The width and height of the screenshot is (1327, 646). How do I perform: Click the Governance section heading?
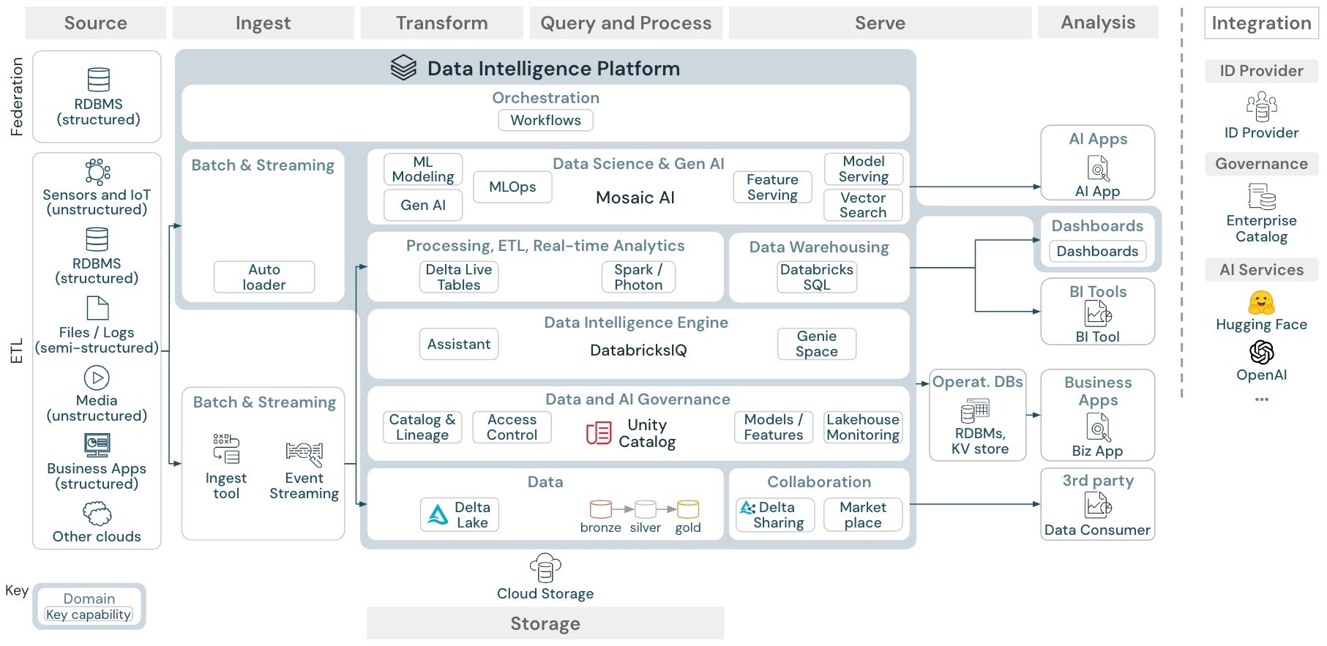1261,164
